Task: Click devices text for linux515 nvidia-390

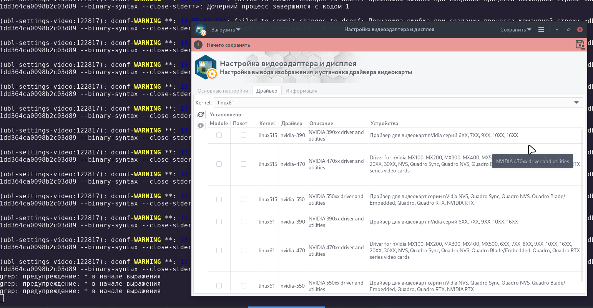Action: 444,135
